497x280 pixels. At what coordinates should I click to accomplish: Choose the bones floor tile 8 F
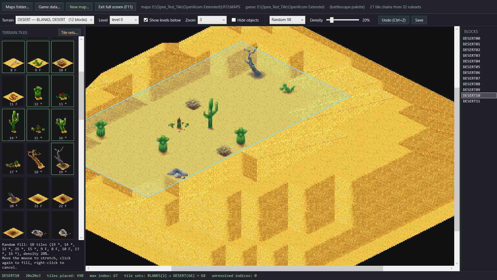click(13, 57)
